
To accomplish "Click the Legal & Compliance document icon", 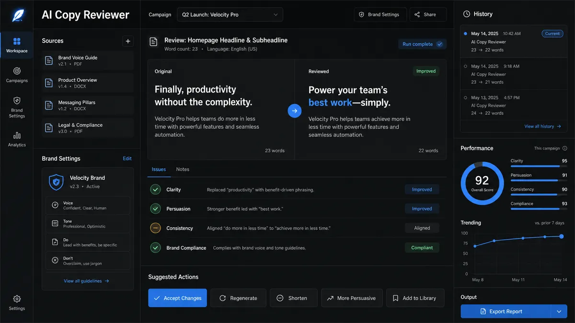I will pos(49,128).
